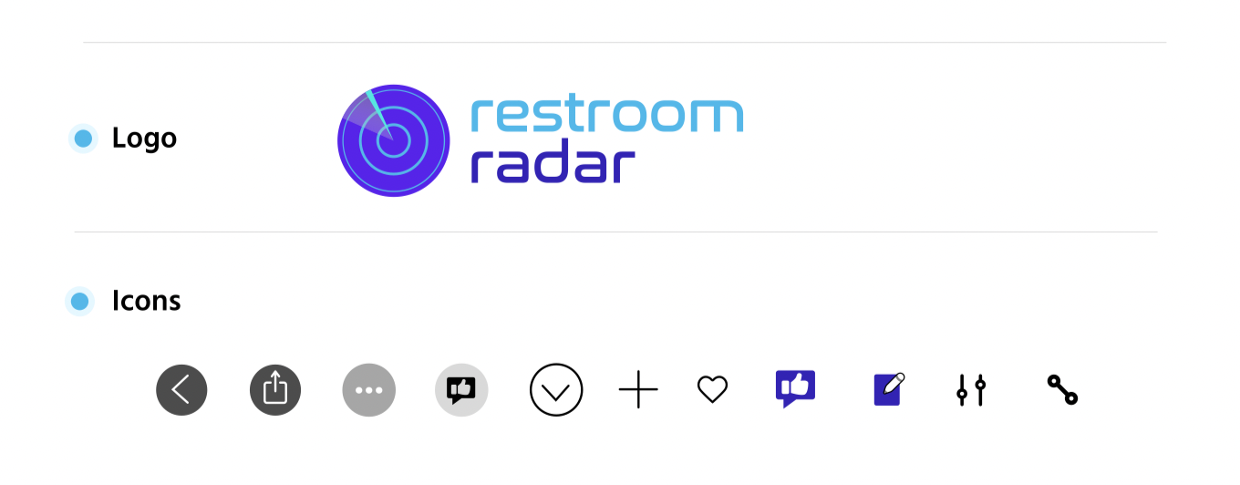The height and width of the screenshot is (485, 1240).
Task: Click the radar circle logo graphic
Action: 394,140
